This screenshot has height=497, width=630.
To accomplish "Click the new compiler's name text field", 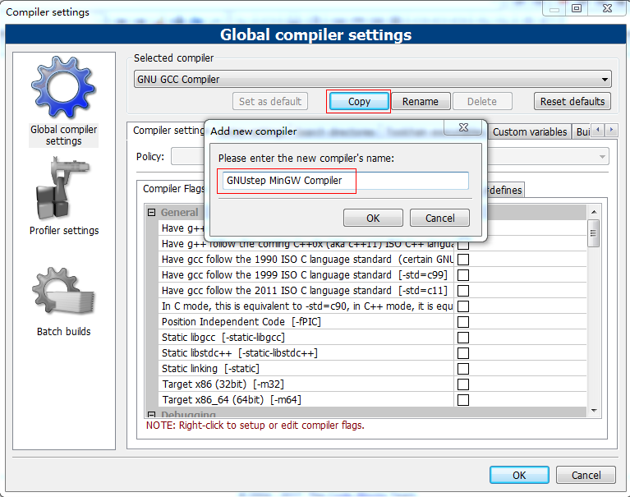I will [x=345, y=181].
